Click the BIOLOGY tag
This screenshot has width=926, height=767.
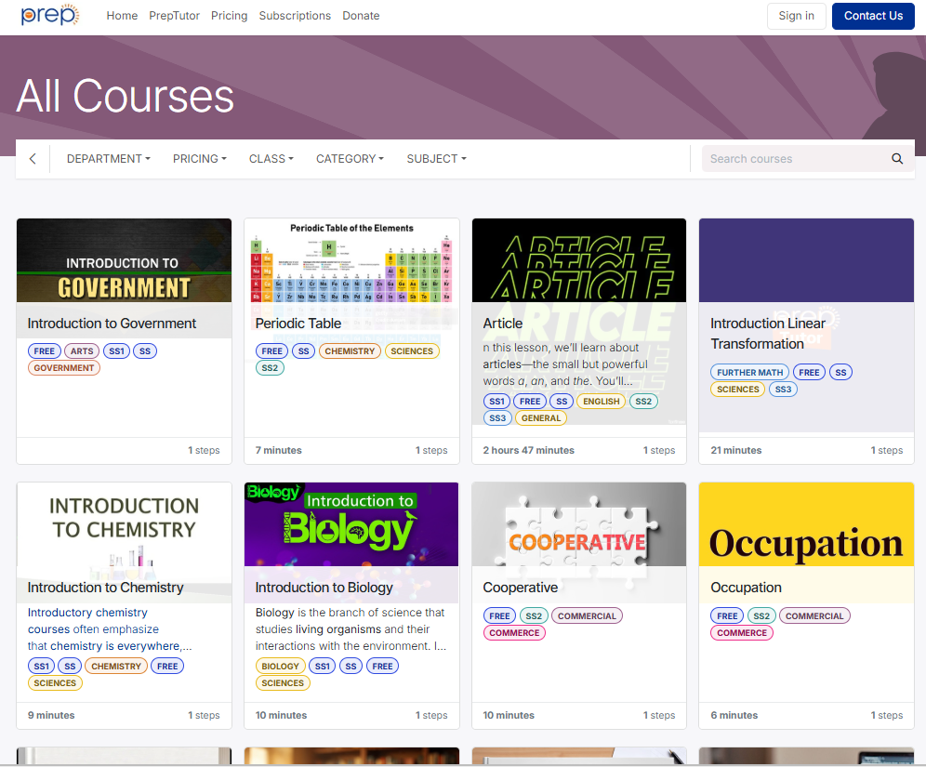tap(280, 666)
